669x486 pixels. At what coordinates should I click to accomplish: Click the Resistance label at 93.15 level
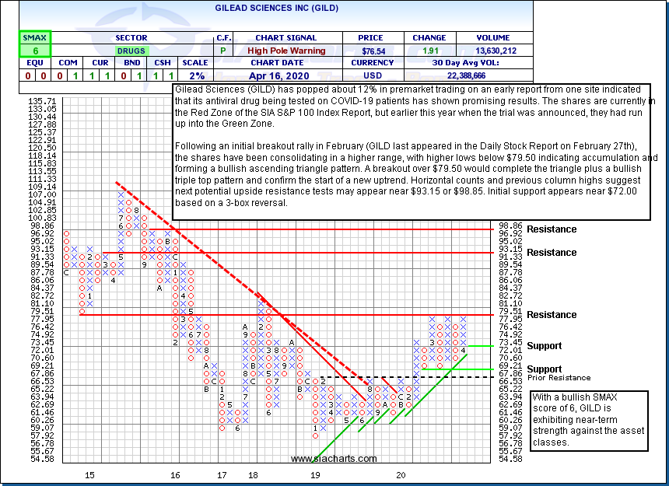pos(552,253)
